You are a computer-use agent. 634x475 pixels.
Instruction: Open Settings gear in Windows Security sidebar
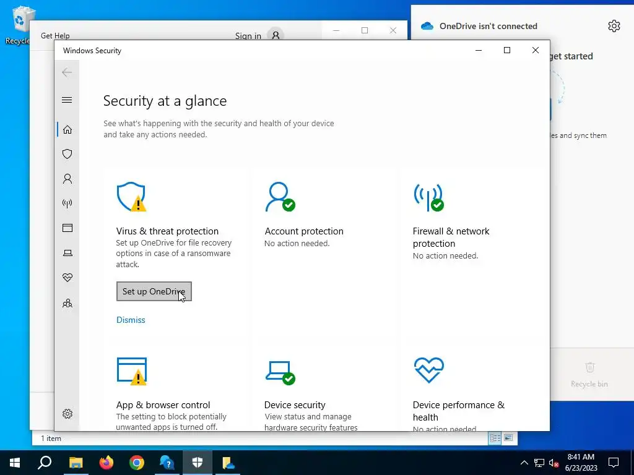coord(67,414)
